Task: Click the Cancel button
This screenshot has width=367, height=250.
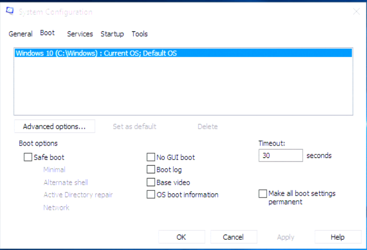Action: tap(234, 237)
